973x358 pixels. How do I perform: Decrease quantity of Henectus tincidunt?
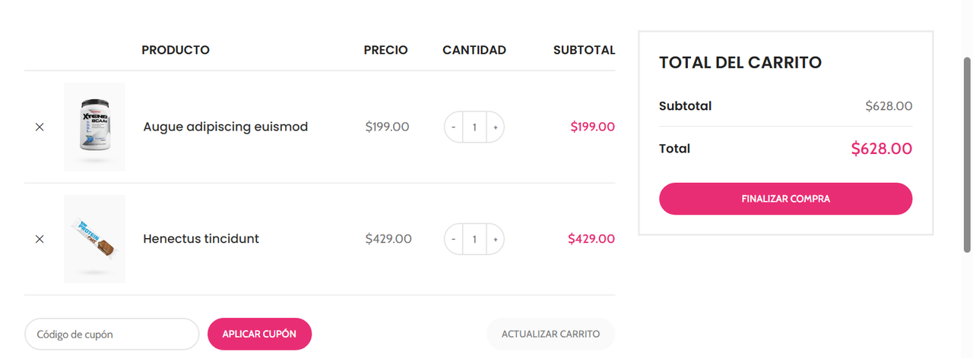[454, 239]
